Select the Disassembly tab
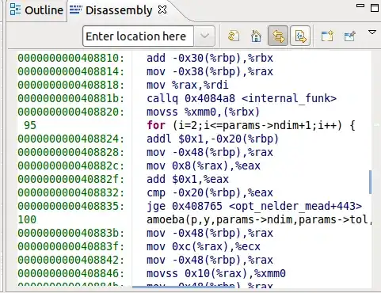The height and width of the screenshot is (293, 381). [x=111, y=10]
